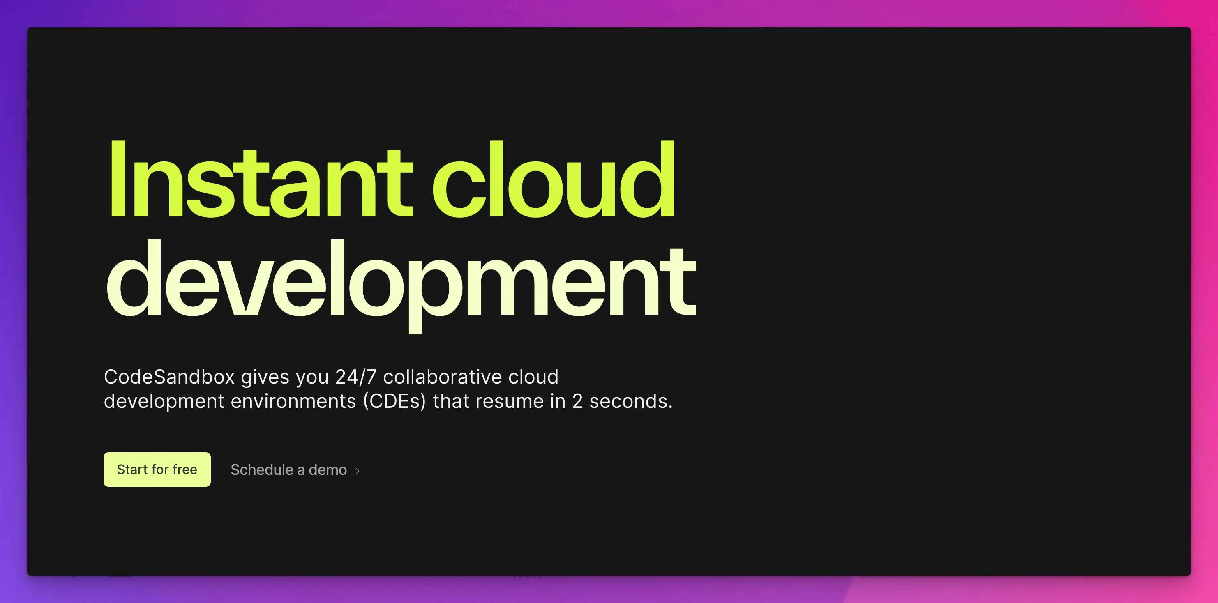
Task: Click the text "development environments (CDEs) that resume in 2 seconds."
Action: pos(388,401)
